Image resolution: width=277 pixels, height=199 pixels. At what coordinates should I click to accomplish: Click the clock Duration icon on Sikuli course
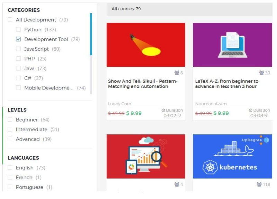point(163,111)
